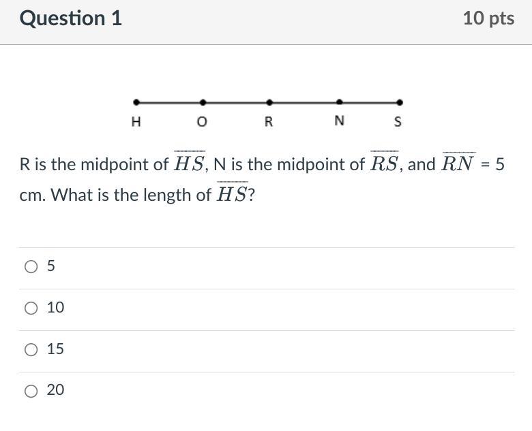Click the answer text "15"
The image size is (532, 431).
[56, 349]
